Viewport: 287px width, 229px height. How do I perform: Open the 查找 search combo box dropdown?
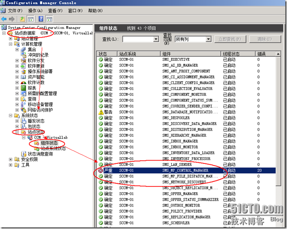pos(156,39)
